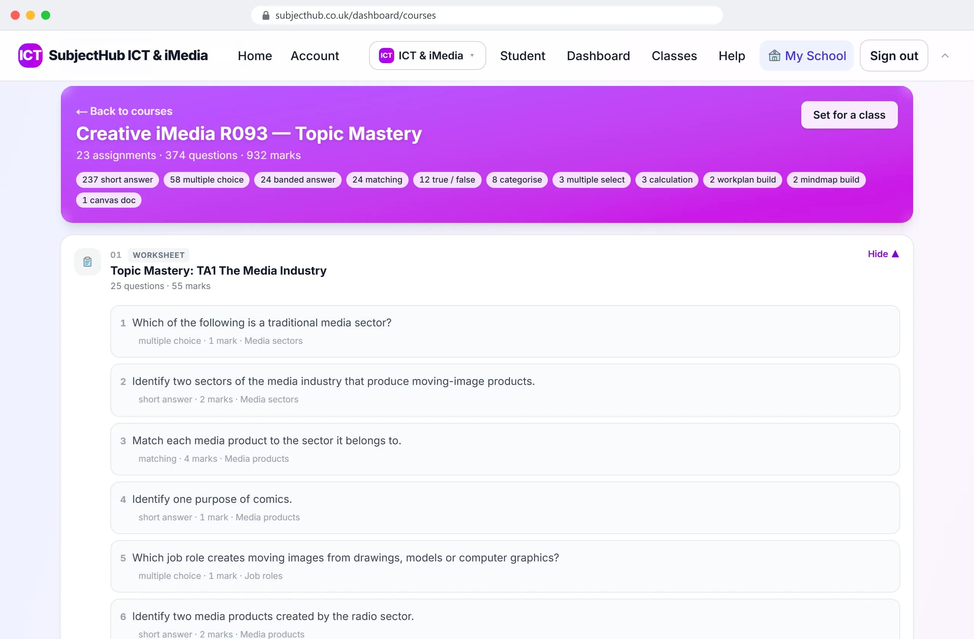
Task: Open the Help menu item
Action: pyautogui.click(x=731, y=56)
